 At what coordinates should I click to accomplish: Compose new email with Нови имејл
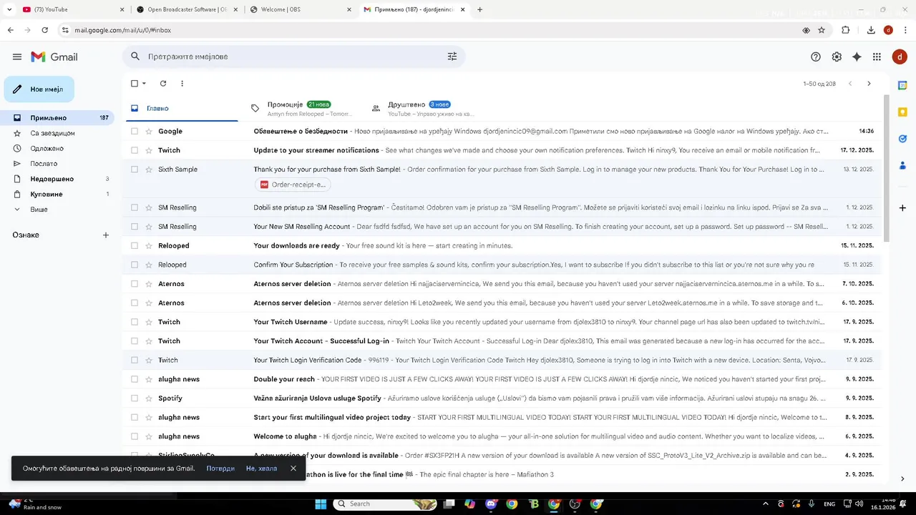click(x=39, y=89)
